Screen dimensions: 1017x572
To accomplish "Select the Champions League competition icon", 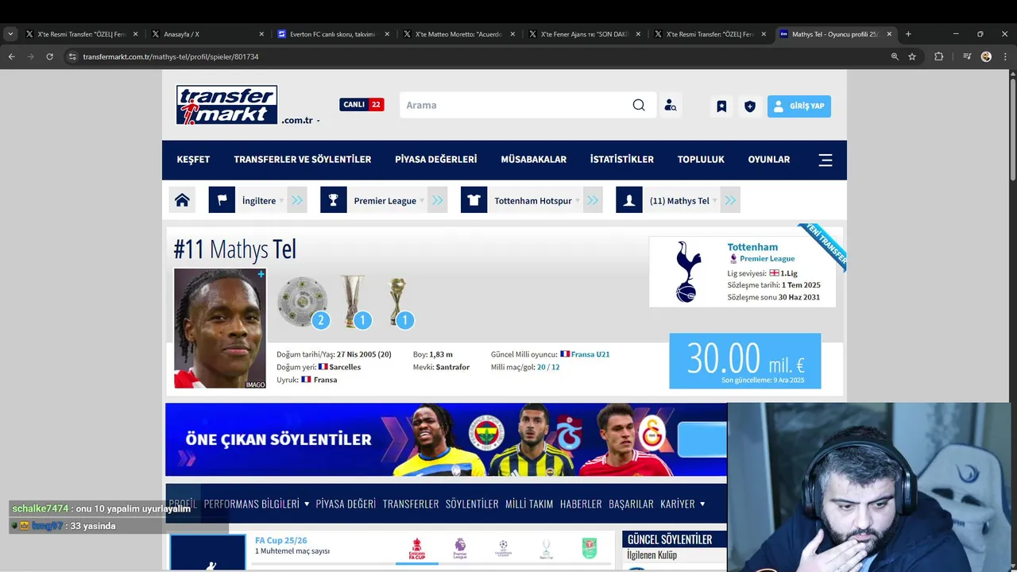I will [502, 549].
